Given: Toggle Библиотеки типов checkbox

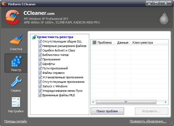Looking at the screenshot, I should (x=40, y=55).
